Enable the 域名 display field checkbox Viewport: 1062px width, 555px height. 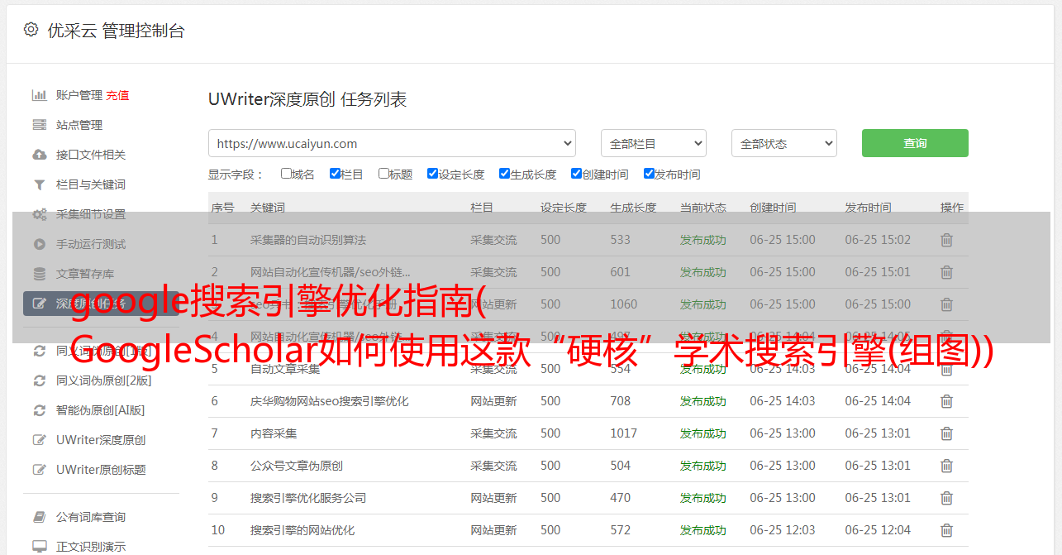point(286,174)
